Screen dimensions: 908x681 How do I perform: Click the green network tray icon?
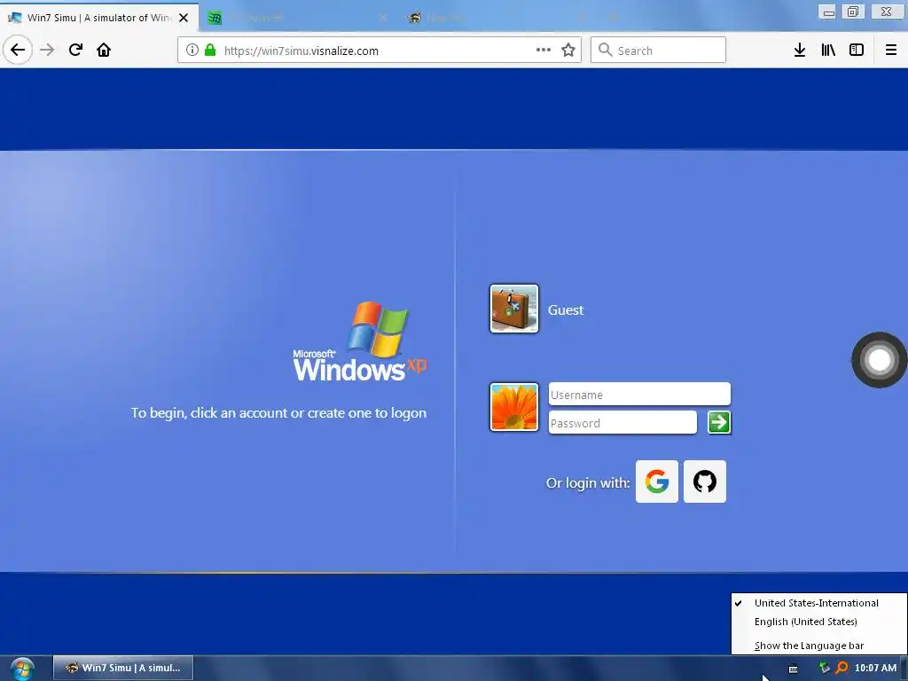[824, 668]
